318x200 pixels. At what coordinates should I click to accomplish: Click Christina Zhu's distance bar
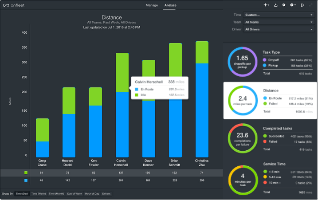pyautogui.click(x=202, y=99)
